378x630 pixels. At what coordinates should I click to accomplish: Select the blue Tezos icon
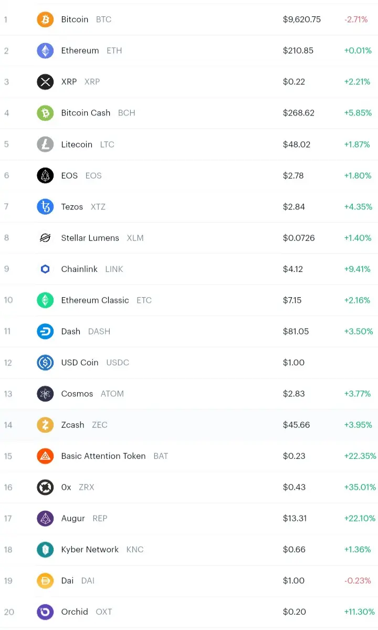point(45,206)
